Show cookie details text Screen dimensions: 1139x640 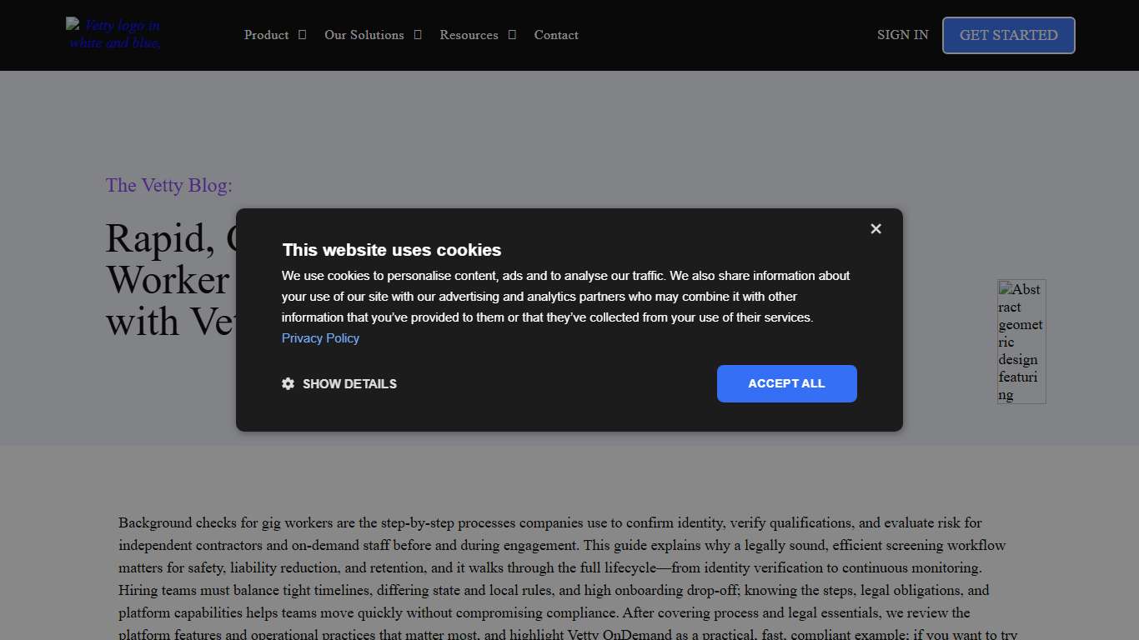pos(349,384)
